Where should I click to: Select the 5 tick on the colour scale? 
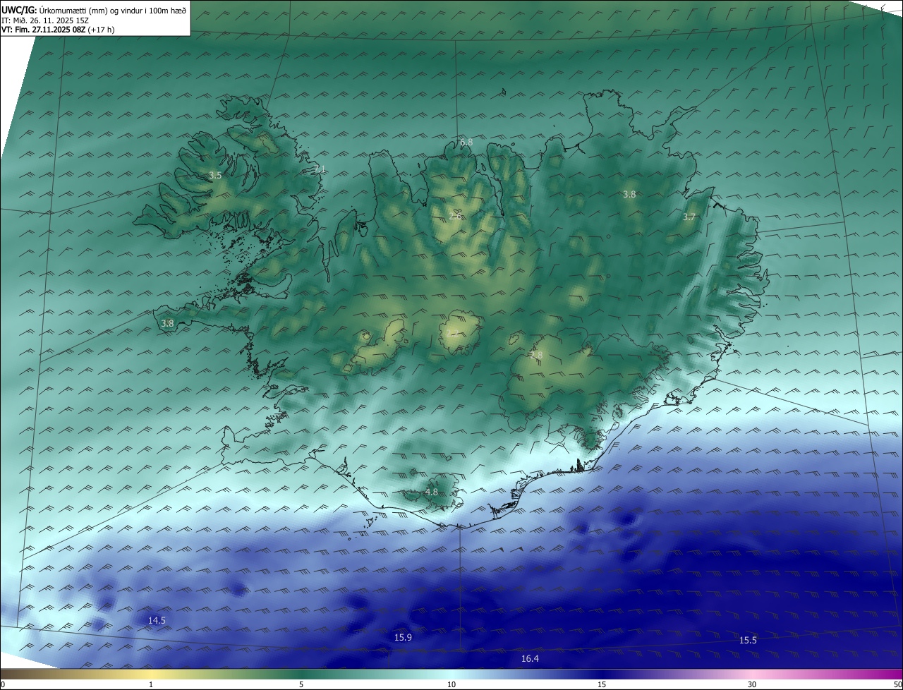(x=301, y=684)
